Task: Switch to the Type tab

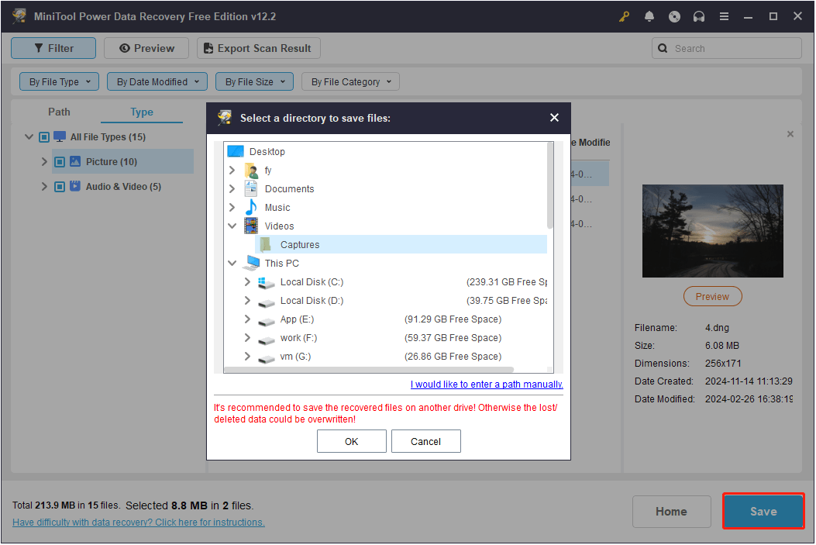Action: coord(142,112)
